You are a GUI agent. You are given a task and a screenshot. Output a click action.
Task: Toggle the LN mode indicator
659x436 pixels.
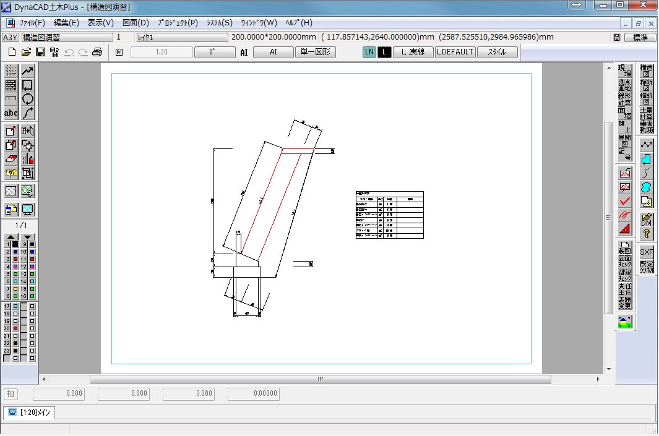point(369,52)
